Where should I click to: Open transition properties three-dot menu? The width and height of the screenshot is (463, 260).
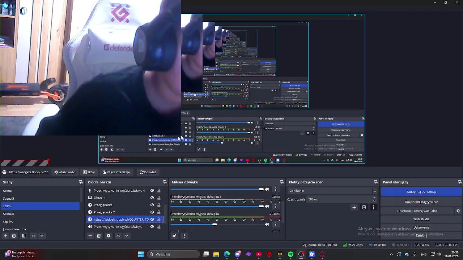(x=373, y=207)
